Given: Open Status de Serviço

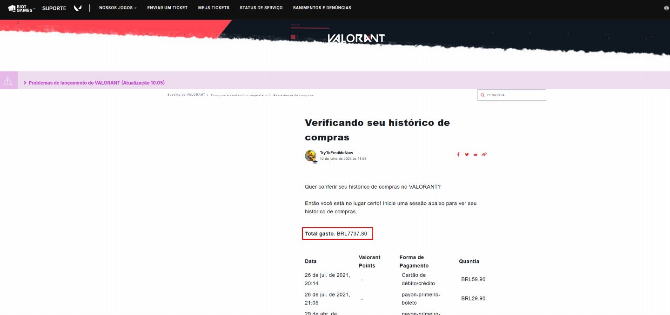Looking at the screenshot, I should point(261,8).
